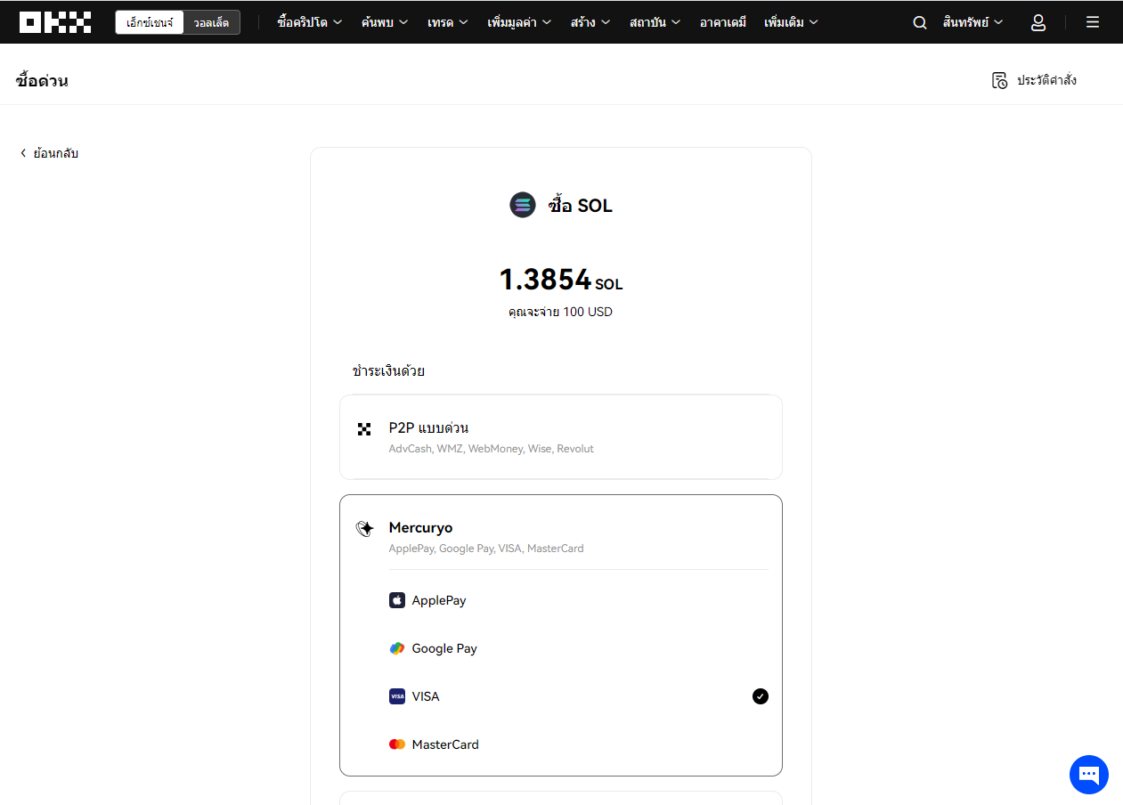Expand the ซื้อคริปโต menu

(309, 22)
